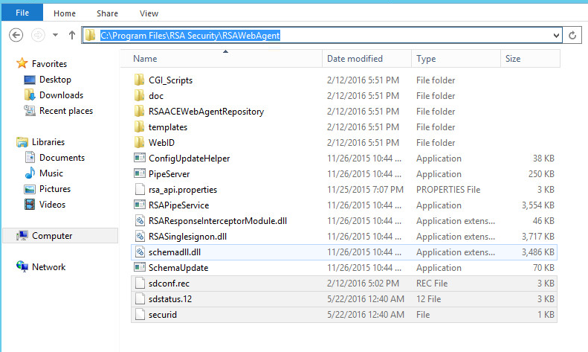Sort by the Size column header
Image resolution: width=588 pixels, height=352 pixels.
(530, 59)
